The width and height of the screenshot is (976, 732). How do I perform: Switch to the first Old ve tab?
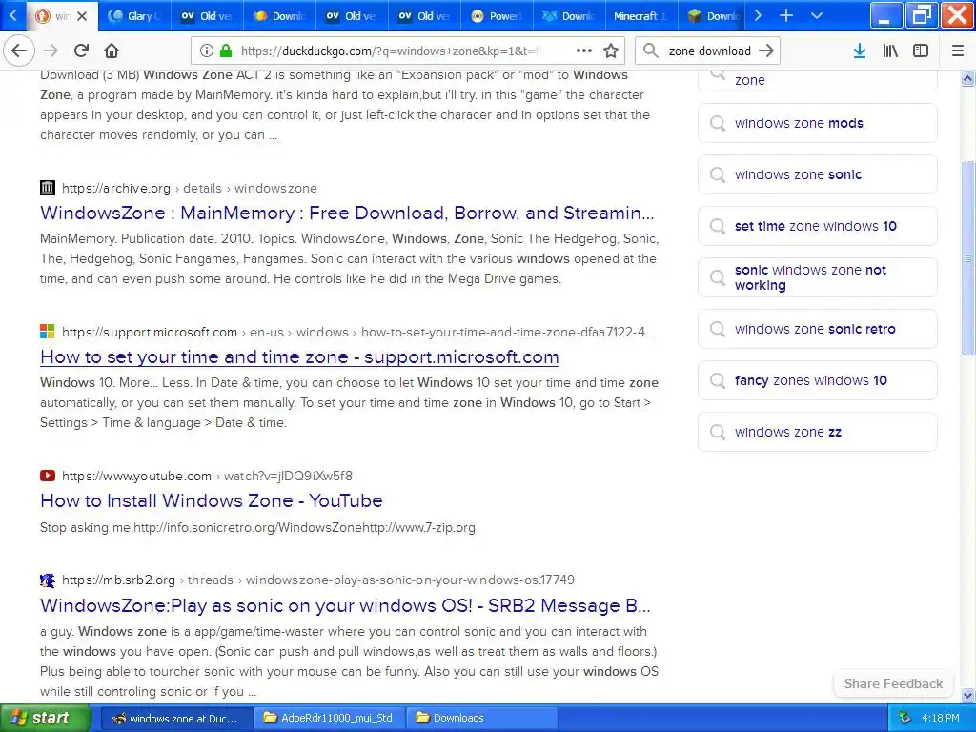(207, 16)
